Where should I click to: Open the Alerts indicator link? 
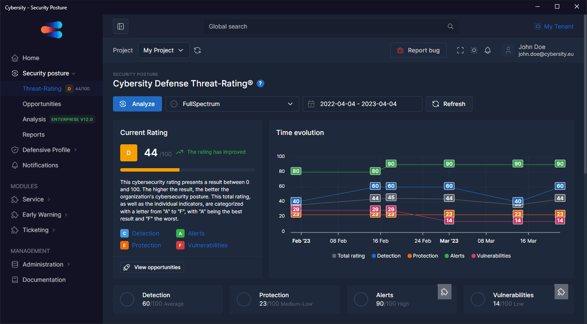pyautogui.click(x=196, y=233)
